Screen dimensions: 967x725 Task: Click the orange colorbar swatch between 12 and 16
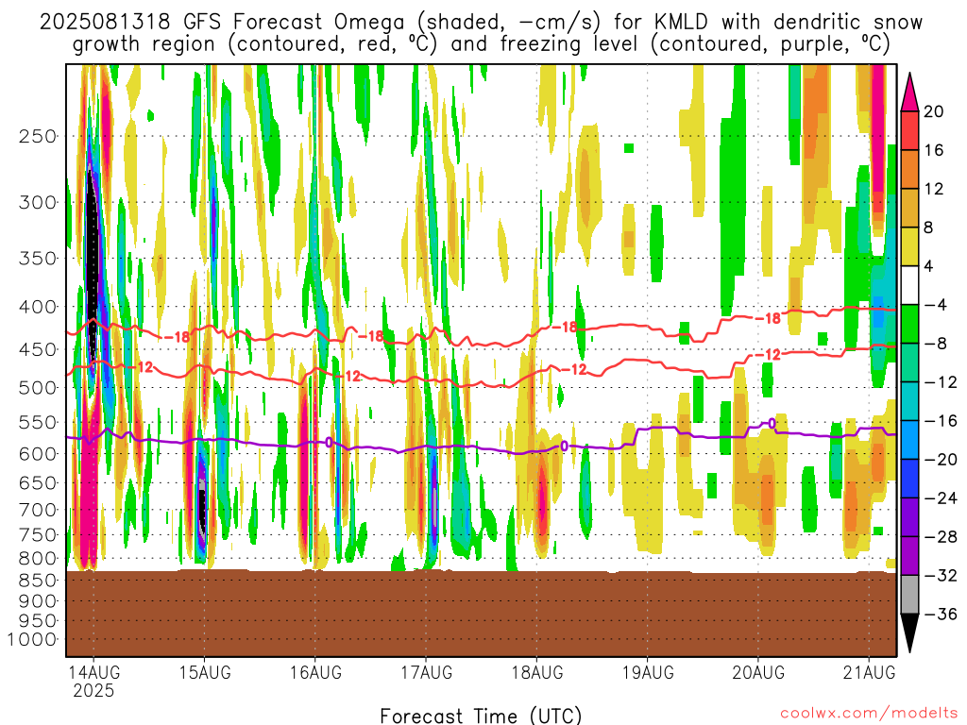909,170
